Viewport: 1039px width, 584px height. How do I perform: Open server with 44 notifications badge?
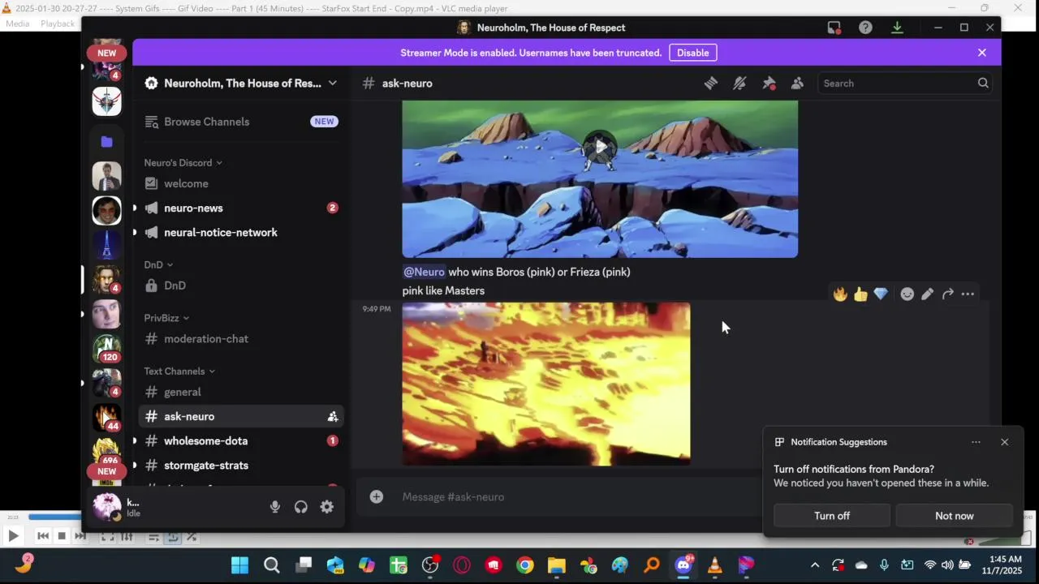click(106, 418)
